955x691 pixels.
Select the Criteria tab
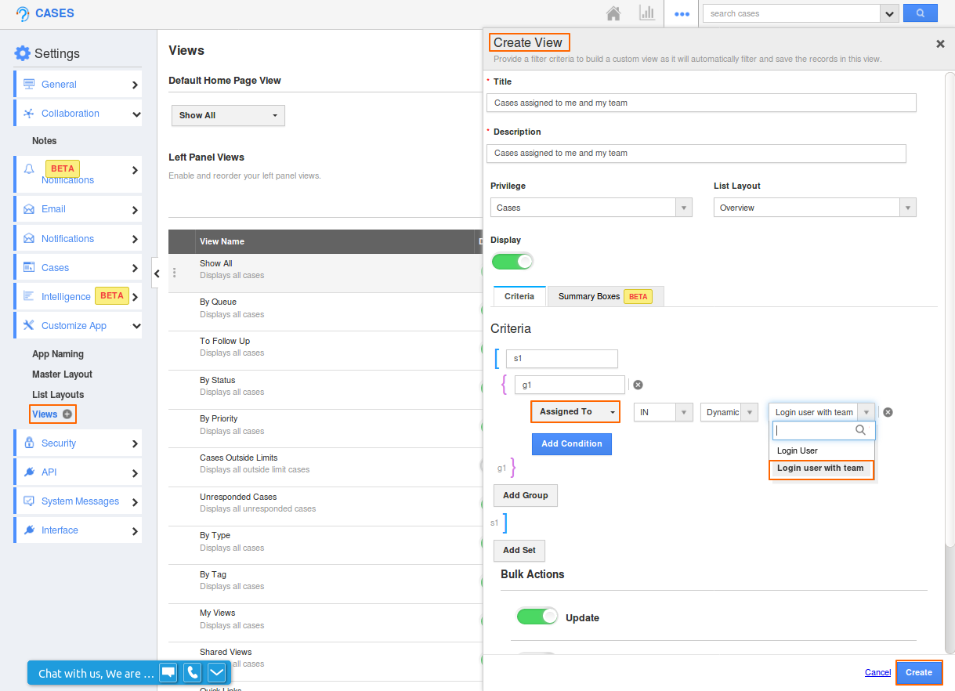pos(519,296)
